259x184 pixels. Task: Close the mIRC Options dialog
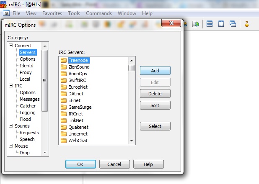[171, 23]
